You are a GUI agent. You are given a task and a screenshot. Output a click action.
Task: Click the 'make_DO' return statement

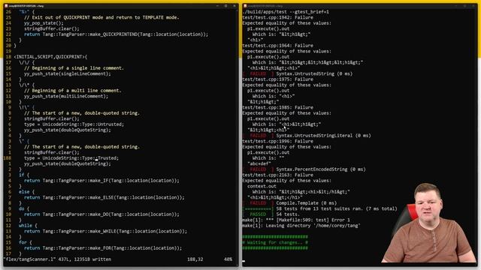pos(101,214)
